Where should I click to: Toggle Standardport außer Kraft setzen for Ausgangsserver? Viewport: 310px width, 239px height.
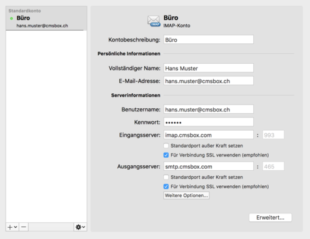(166, 177)
